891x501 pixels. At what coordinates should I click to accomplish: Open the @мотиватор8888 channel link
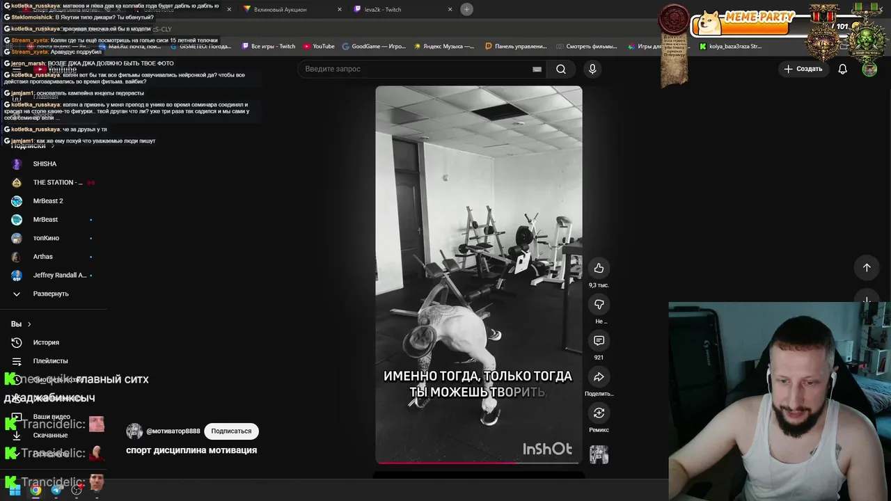[173, 431]
